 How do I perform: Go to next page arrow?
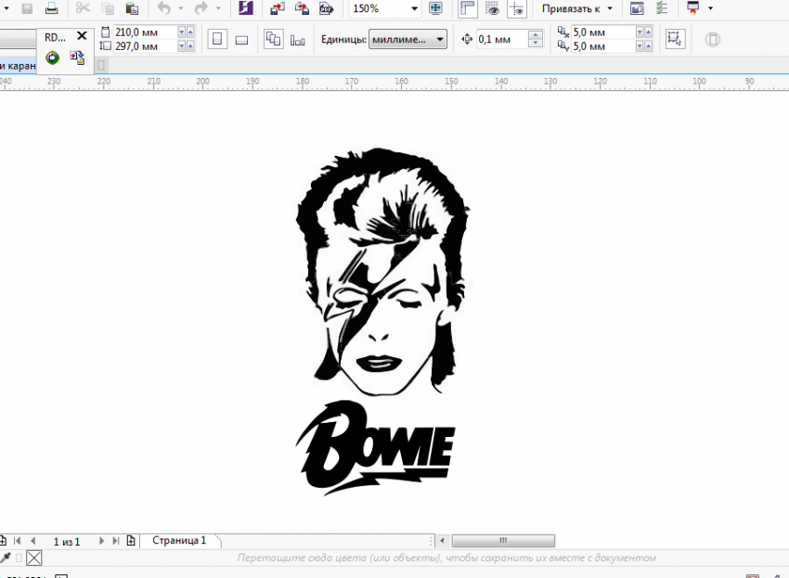(x=100, y=540)
